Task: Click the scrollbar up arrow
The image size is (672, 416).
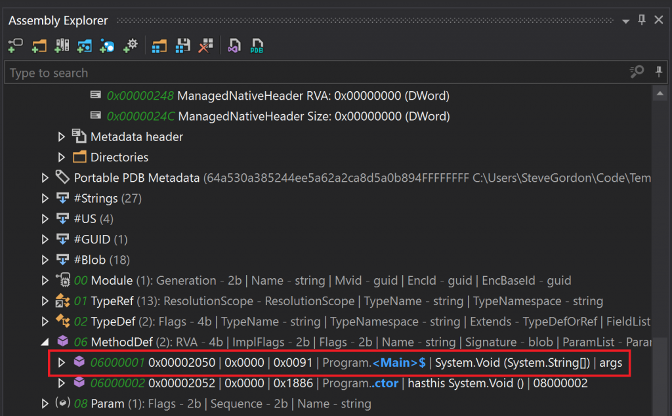Action: click(x=660, y=93)
